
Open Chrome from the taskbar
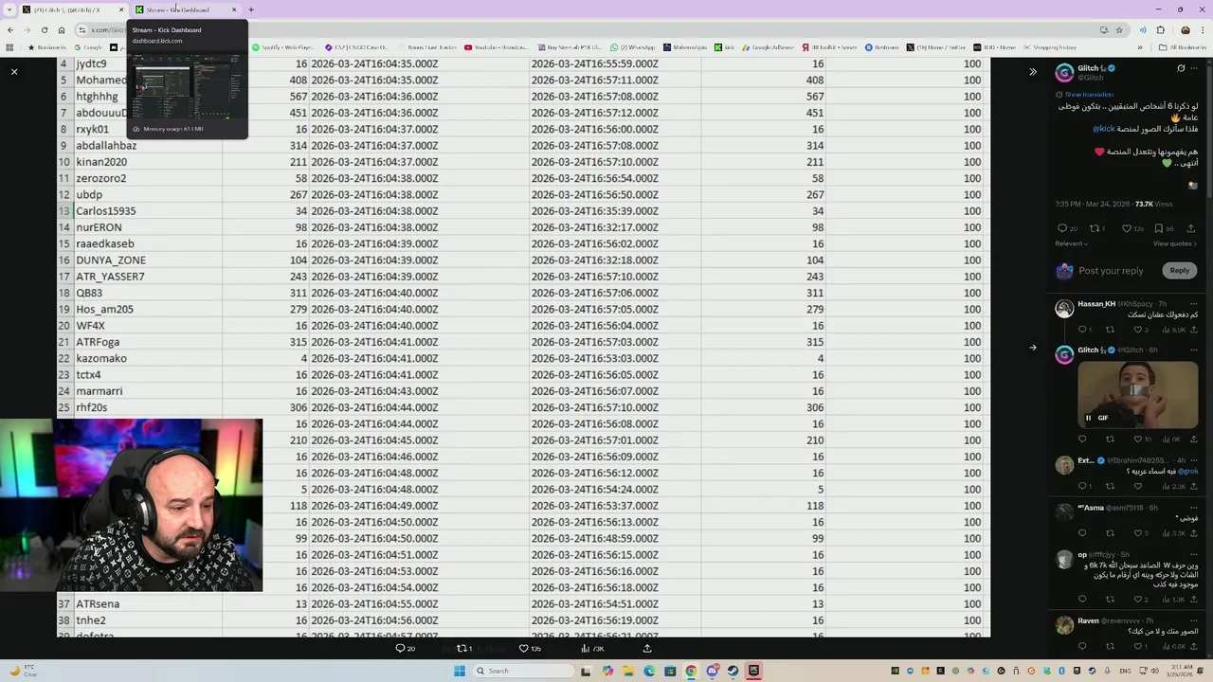(691, 671)
